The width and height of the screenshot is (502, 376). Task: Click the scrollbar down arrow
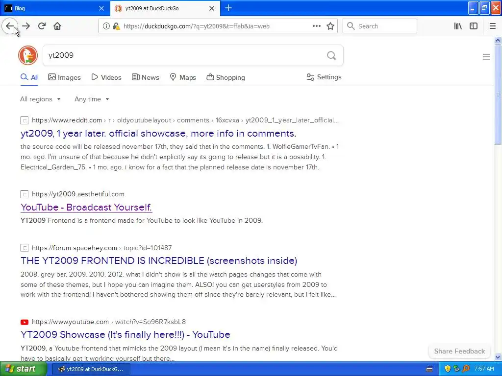[x=498, y=357]
